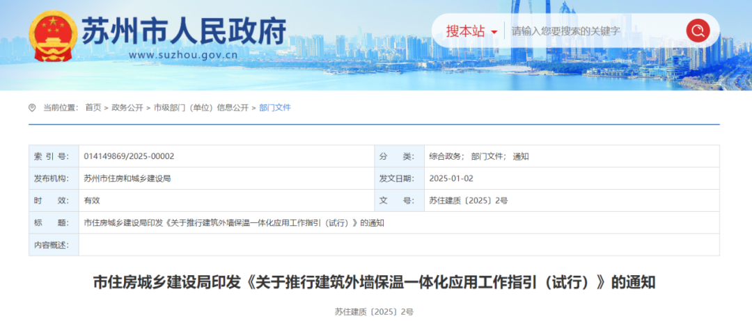
Task: Select 部门文件 in the breadcrumb
Action: 275,108
